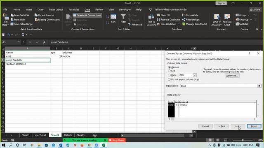Select the Text column format radio
This screenshot has height=148, width=264.
(x=169, y=71)
